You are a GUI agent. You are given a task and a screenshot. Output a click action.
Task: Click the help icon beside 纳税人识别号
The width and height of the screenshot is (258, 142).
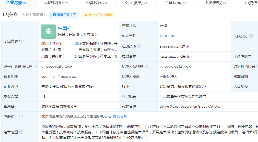pos(146,67)
